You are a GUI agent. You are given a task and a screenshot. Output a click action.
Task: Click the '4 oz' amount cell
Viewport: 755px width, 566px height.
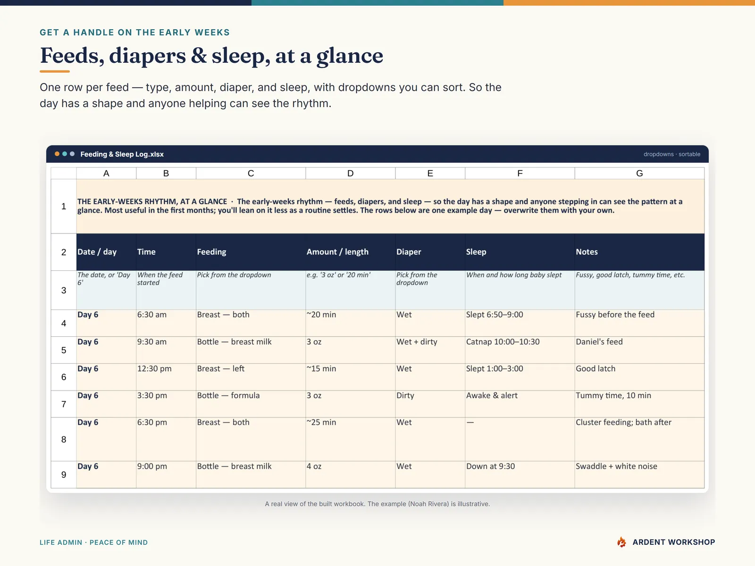(x=351, y=474)
